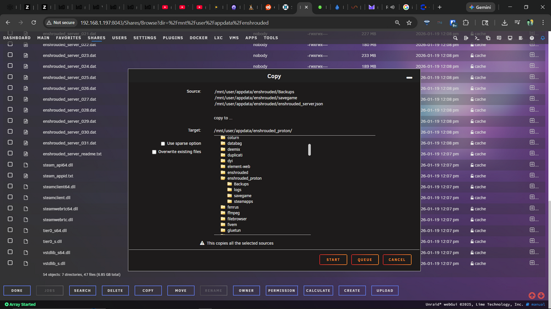The height and width of the screenshot is (309, 551).
Task: Open the manual link in the footer
Action: tap(538, 305)
